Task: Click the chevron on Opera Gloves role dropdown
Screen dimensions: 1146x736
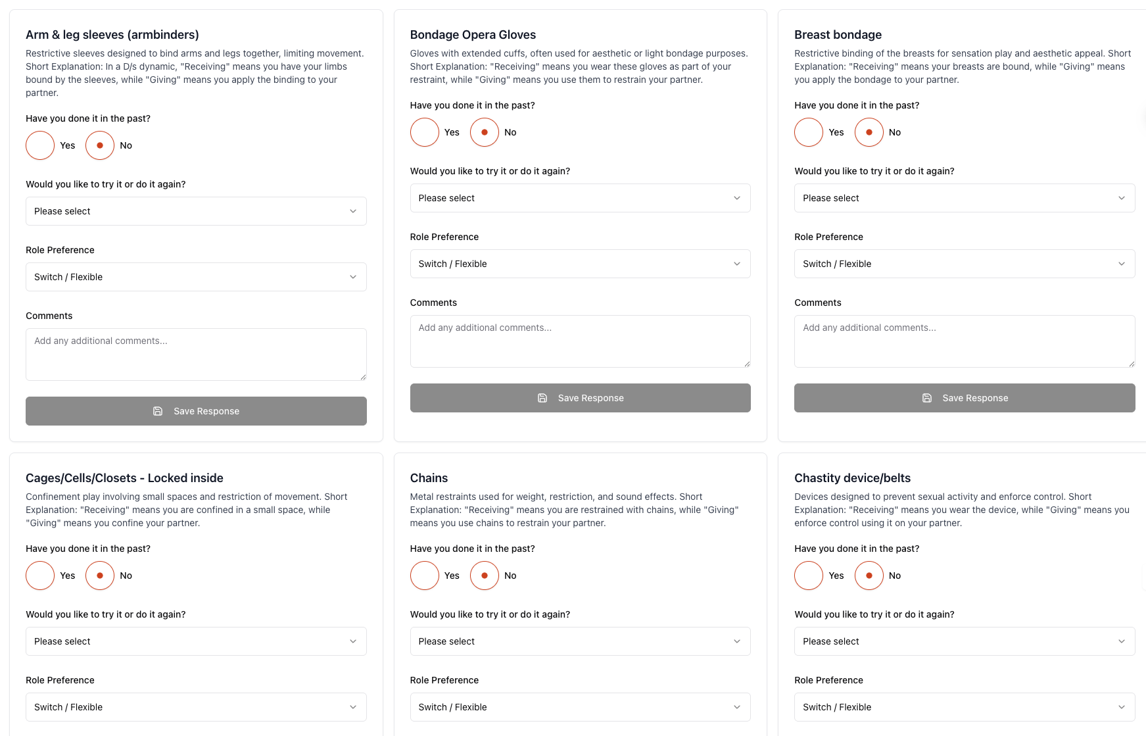Action: coord(736,263)
